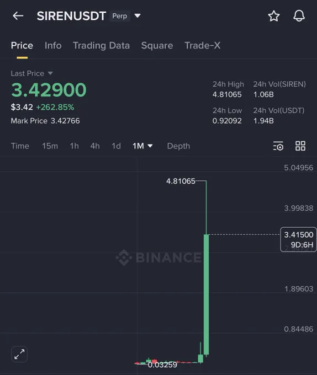Add SIRENUSDT to favorites with star icon
The width and height of the screenshot is (317, 375).
(x=274, y=16)
